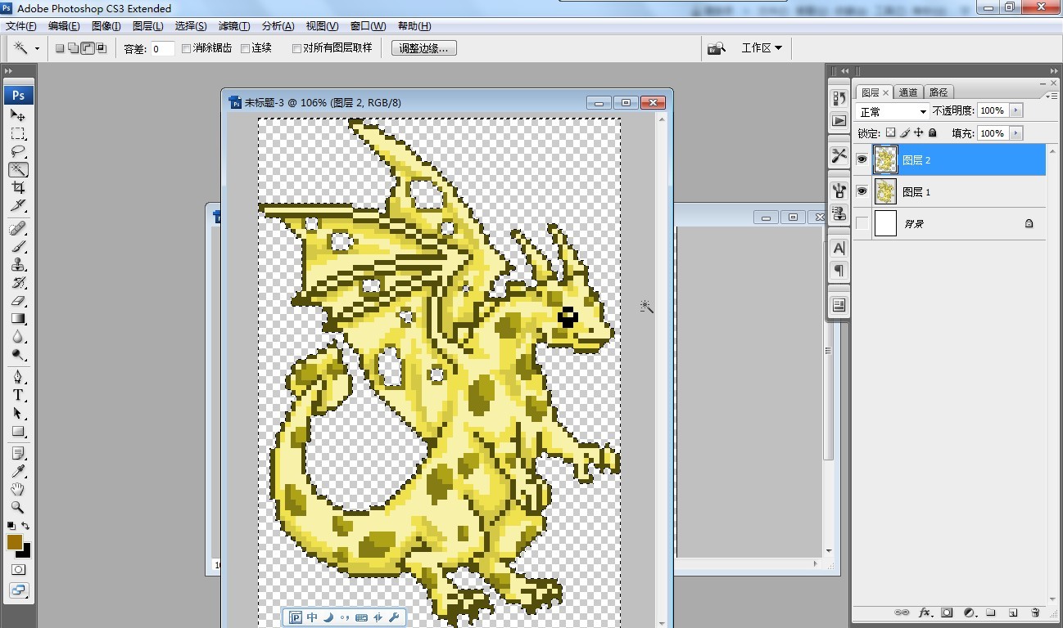Expand the toolbox with double-arrow
The image size is (1063, 628).
click(9, 71)
